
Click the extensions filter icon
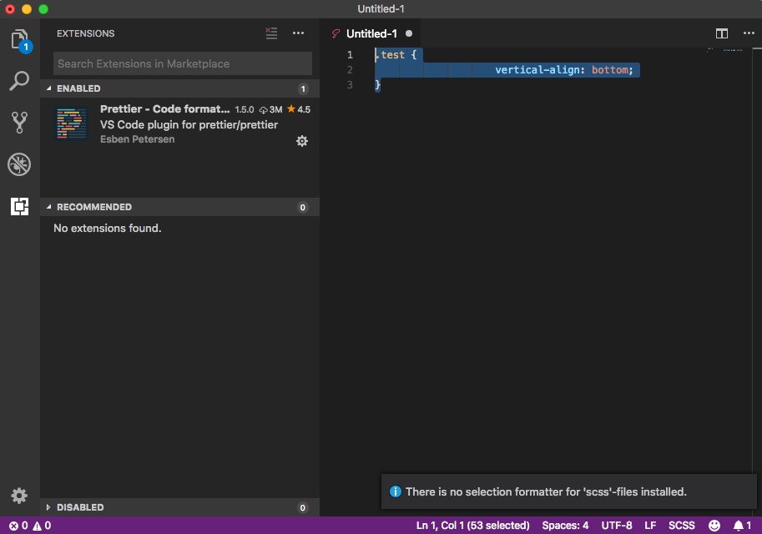coord(271,33)
